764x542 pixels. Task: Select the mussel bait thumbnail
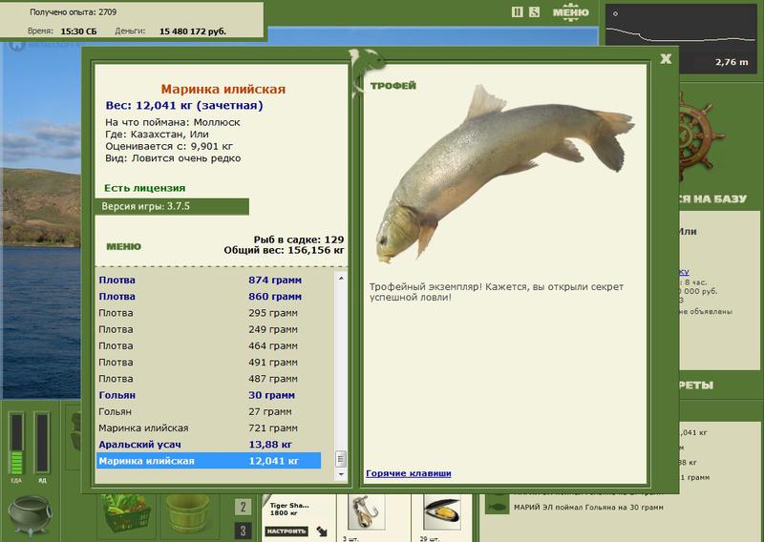tap(441, 512)
